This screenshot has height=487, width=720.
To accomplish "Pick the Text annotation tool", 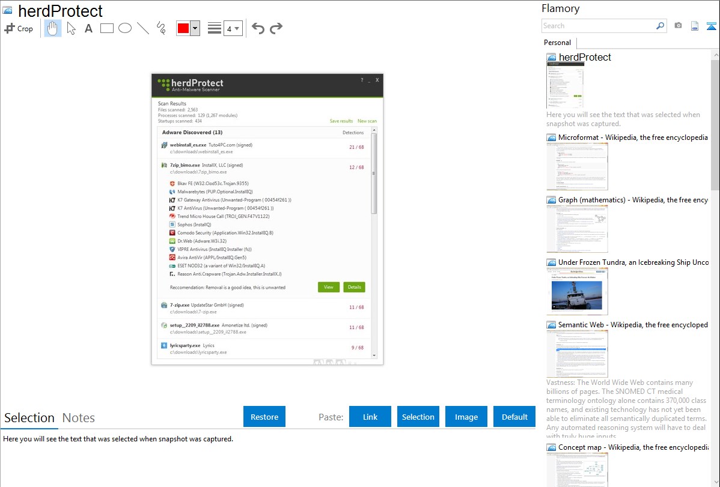I will pyautogui.click(x=88, y=28).
